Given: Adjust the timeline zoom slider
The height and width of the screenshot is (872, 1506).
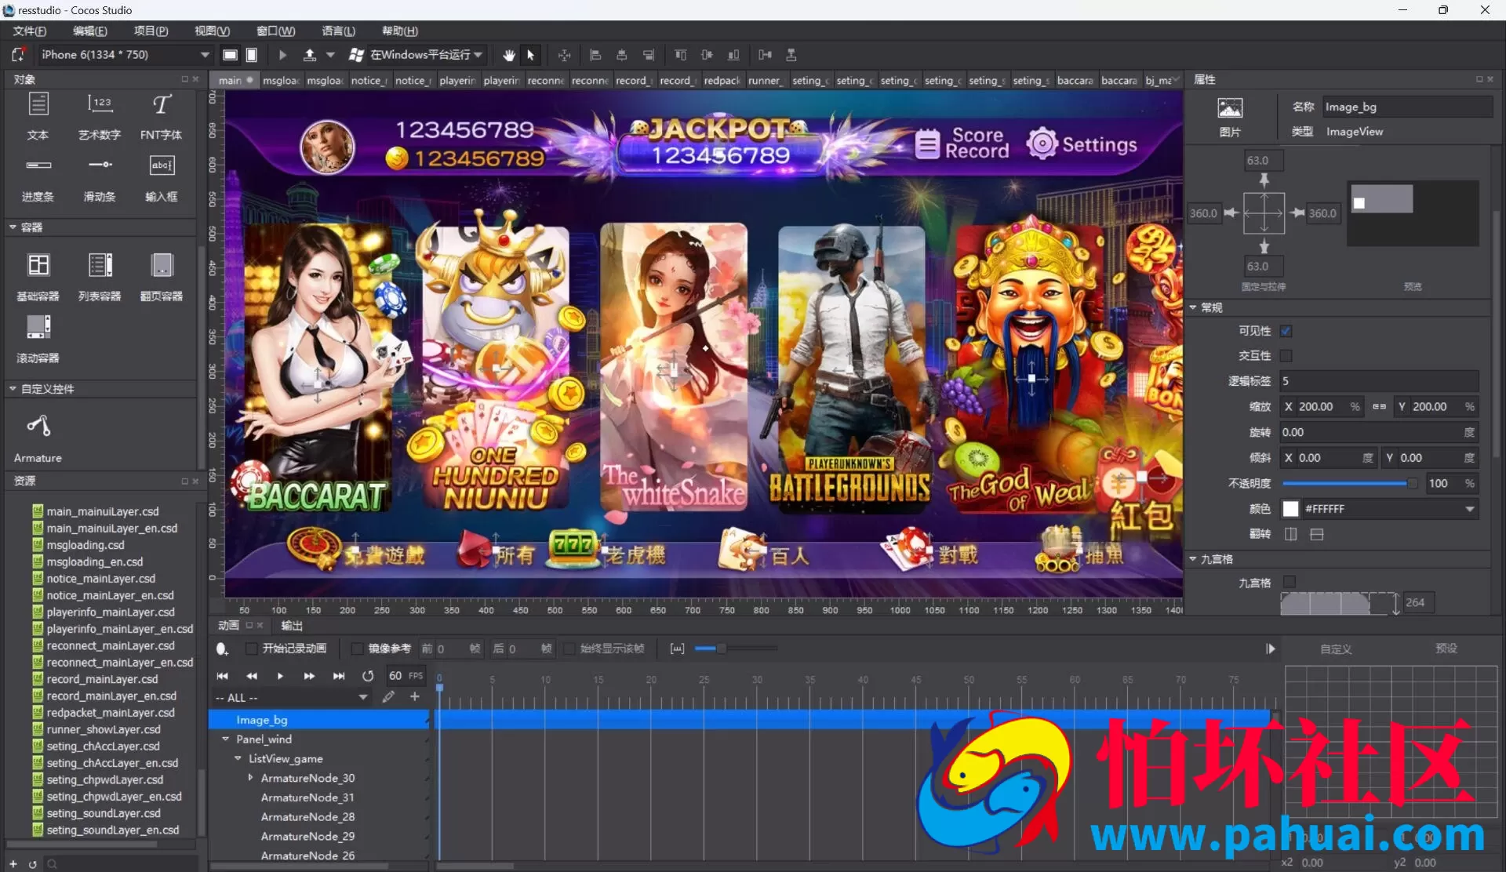Looking at the screenshot, I should [736, 649].
